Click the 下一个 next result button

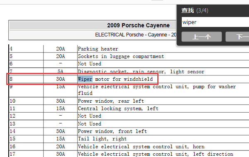click(237, 37)
